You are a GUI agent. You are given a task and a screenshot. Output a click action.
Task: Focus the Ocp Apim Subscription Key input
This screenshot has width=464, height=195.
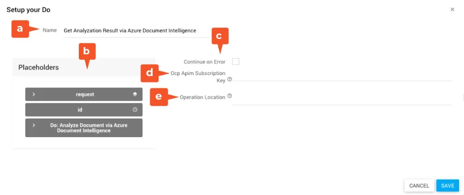342,76
